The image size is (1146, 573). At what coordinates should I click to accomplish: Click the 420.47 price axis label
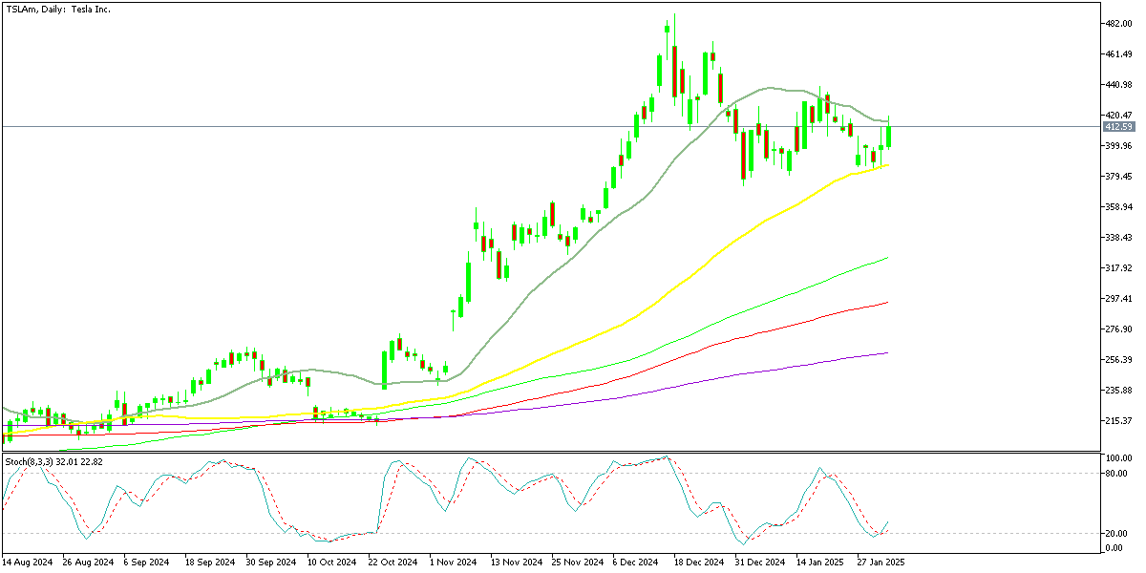[1118, 116]
